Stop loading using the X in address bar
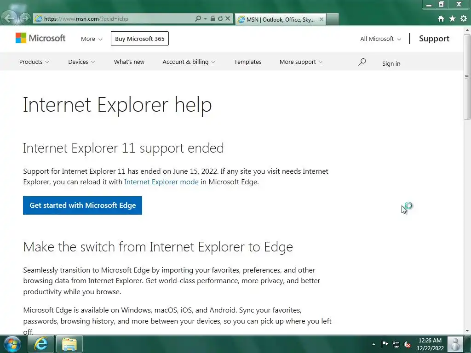Image resolution: width=471 pixels, height=353 pixels. (x=228, y=18)
